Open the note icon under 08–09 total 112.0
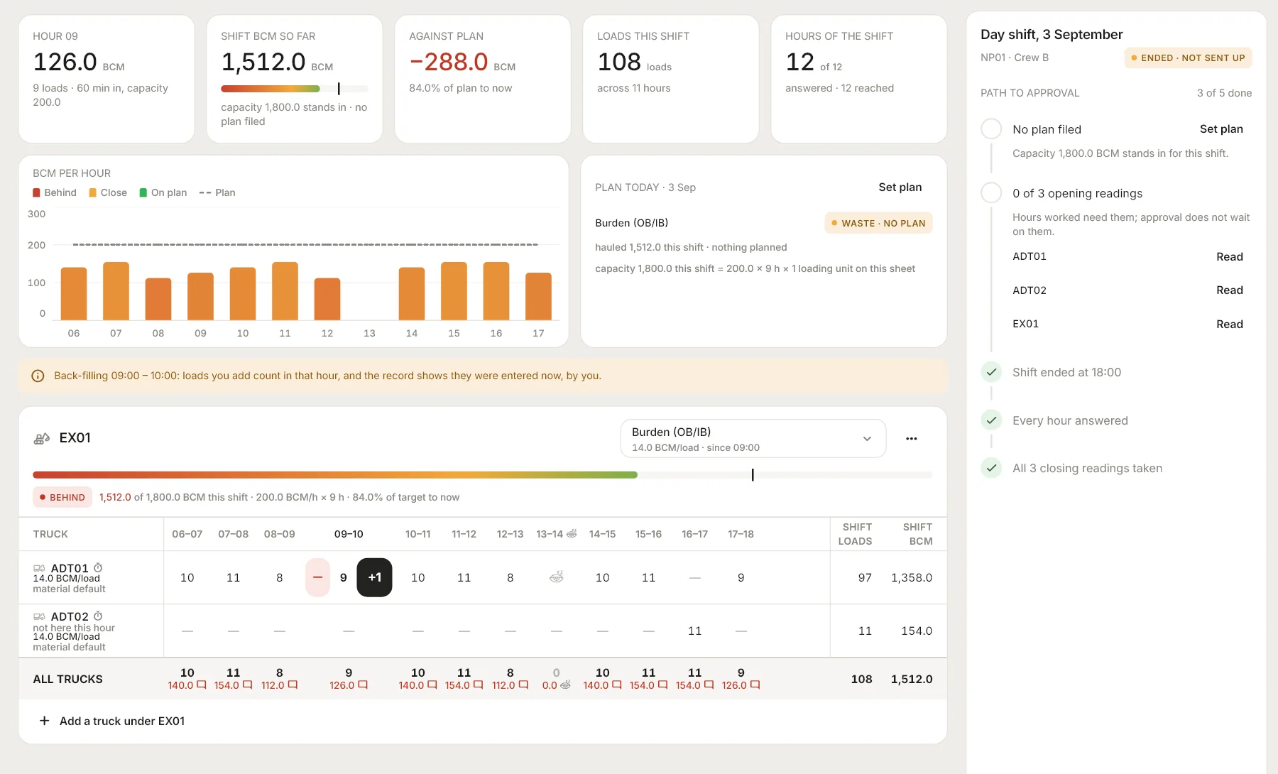Image resolution: width=1278 pixels, height=774 pixels. [293, 685]
